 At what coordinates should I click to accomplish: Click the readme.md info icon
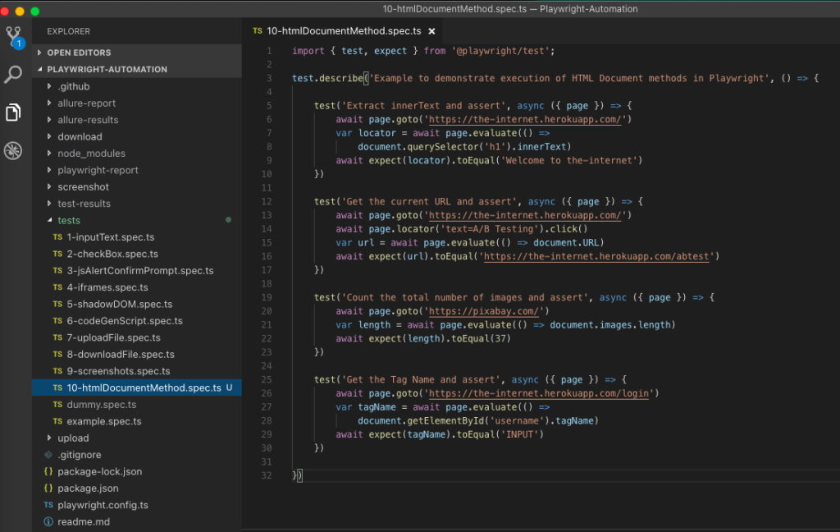(x=48, y=521)
